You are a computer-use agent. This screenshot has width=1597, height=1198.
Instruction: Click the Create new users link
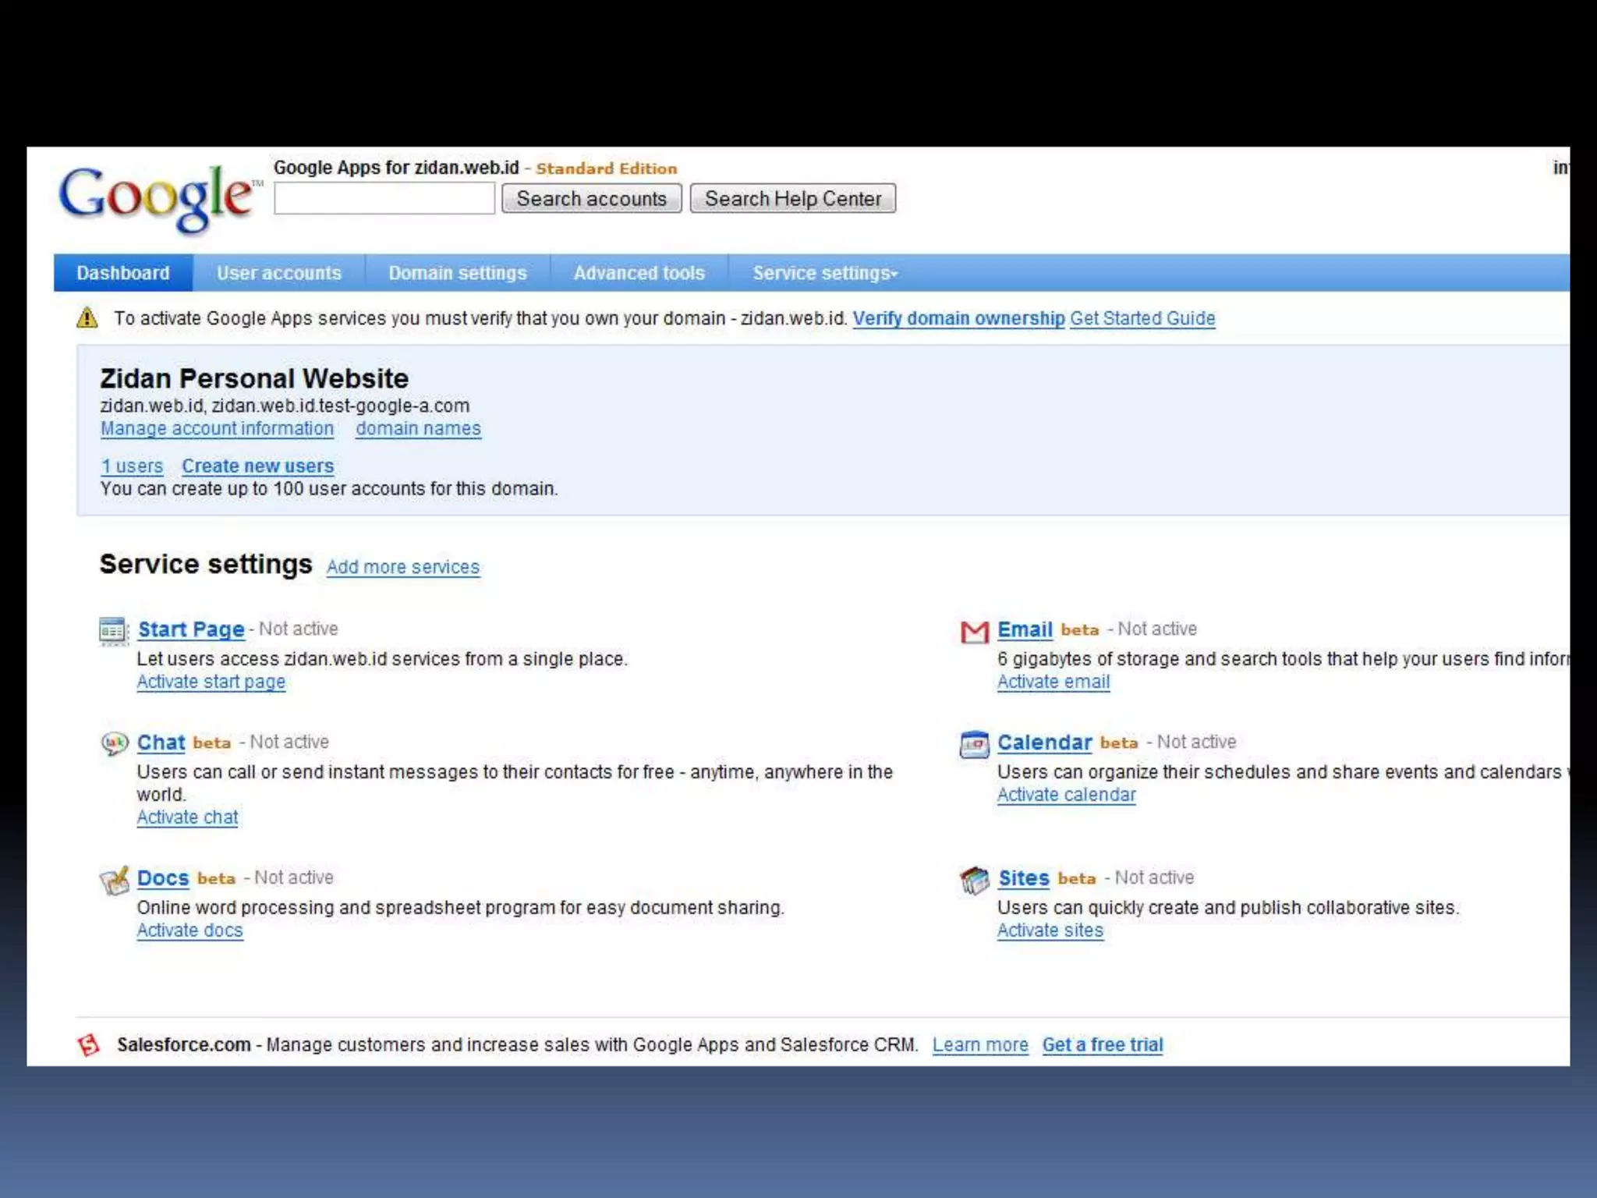click(258, 466)
